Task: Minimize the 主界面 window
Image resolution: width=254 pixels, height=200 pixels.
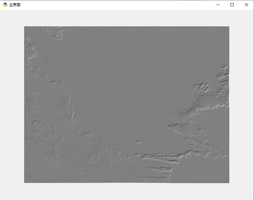Action: [218, 5]
